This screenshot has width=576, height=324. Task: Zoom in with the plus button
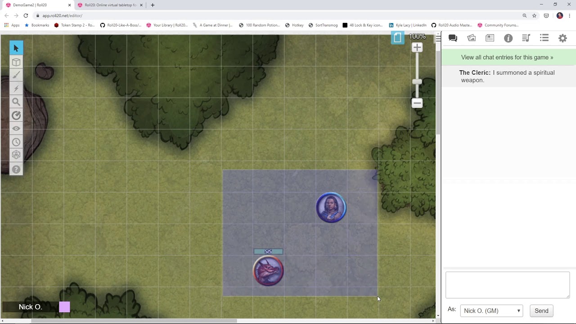[x=417, y=47]
